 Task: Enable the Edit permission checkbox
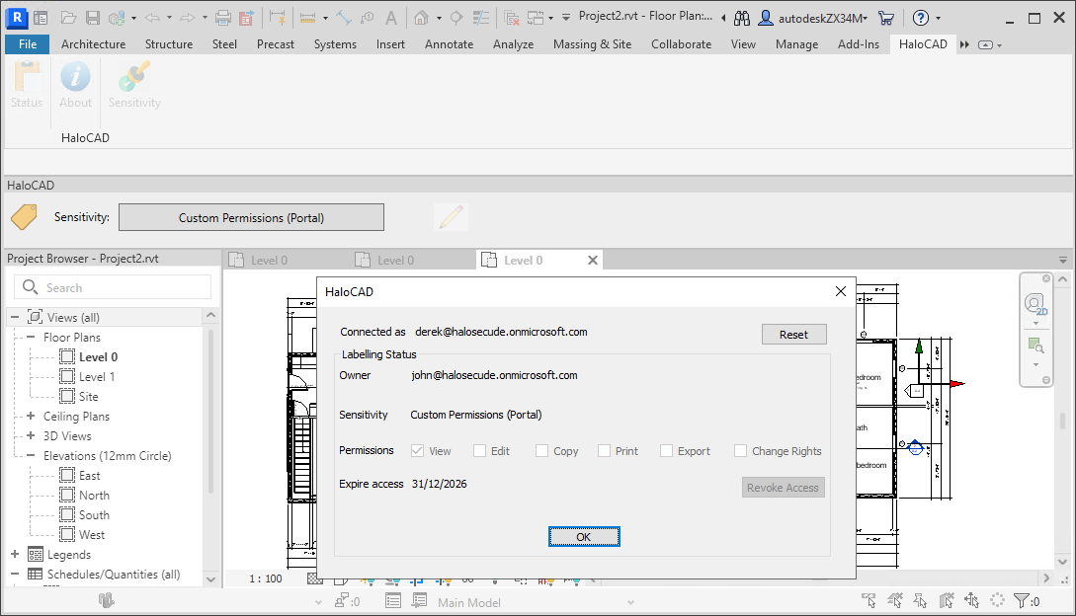479,451
